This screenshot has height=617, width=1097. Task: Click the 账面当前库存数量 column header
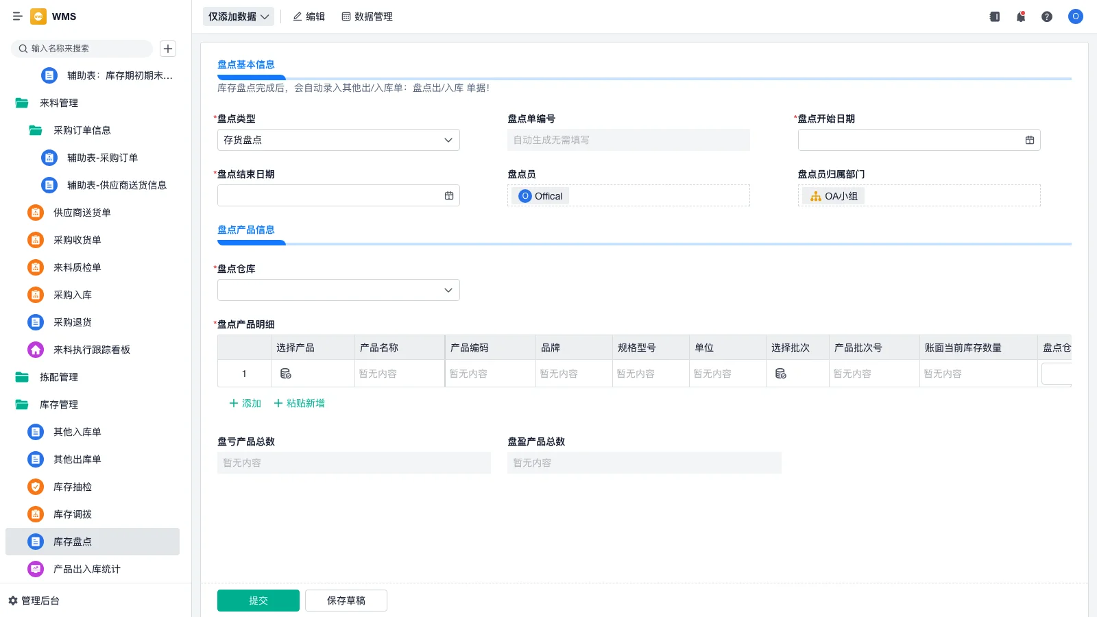pyautogui.click(x=978, y=348)
